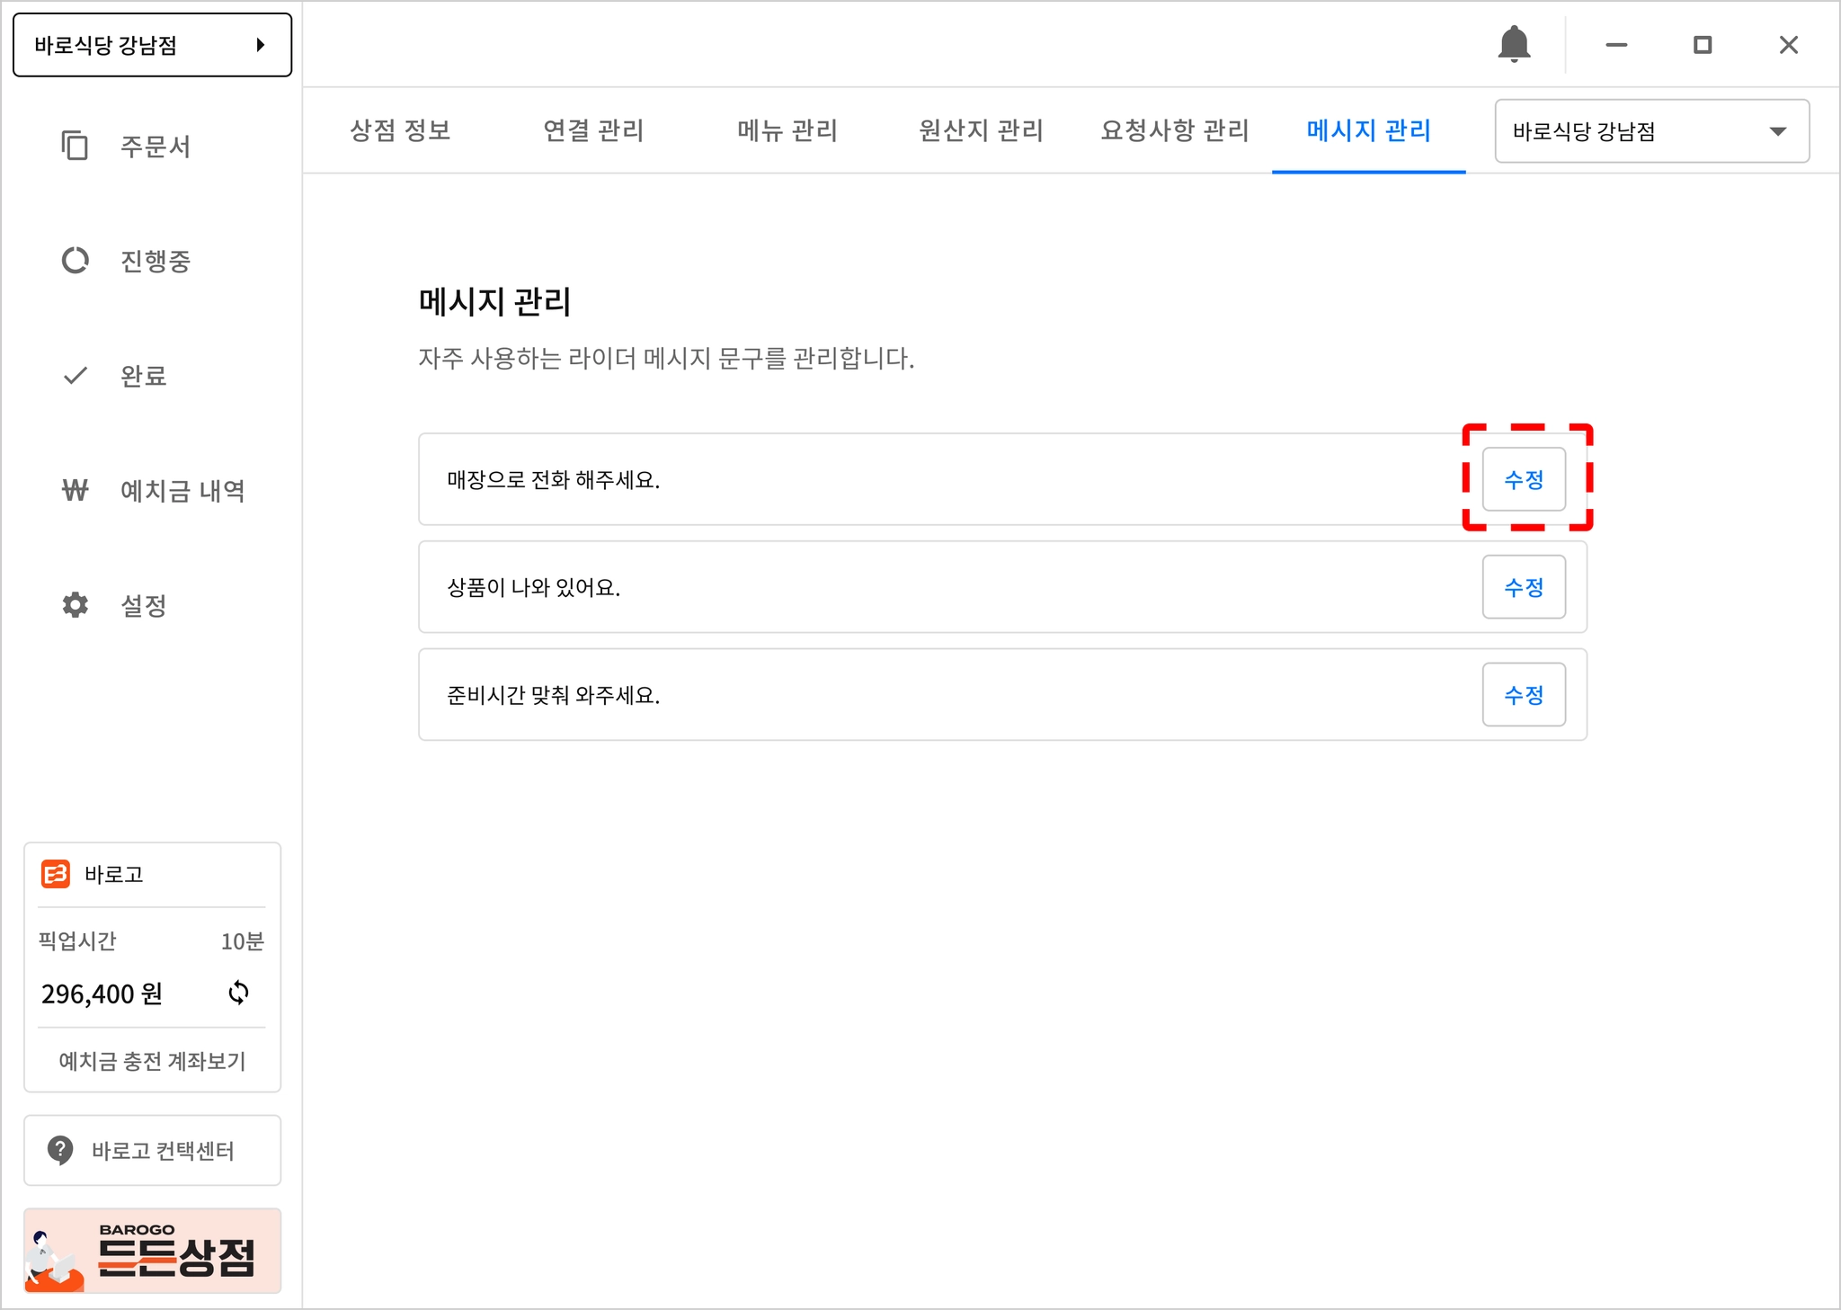
Task: Click the 바로고 컨택센터 question mark icon
Action: 60,1150
